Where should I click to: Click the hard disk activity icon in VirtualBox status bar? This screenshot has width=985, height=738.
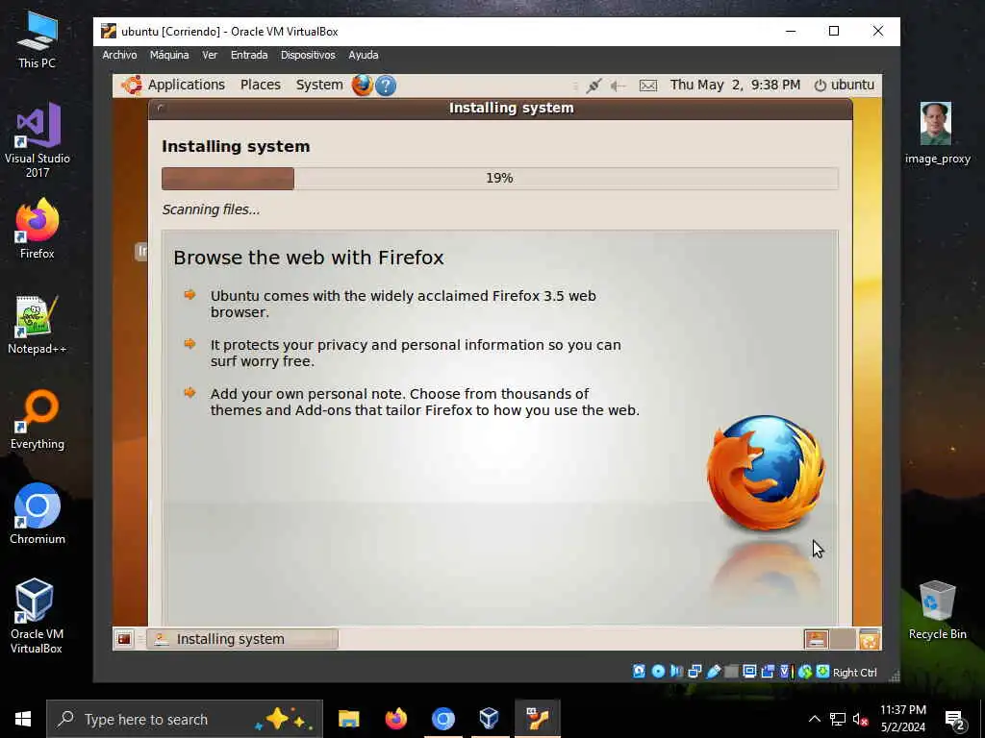(639, 672)
